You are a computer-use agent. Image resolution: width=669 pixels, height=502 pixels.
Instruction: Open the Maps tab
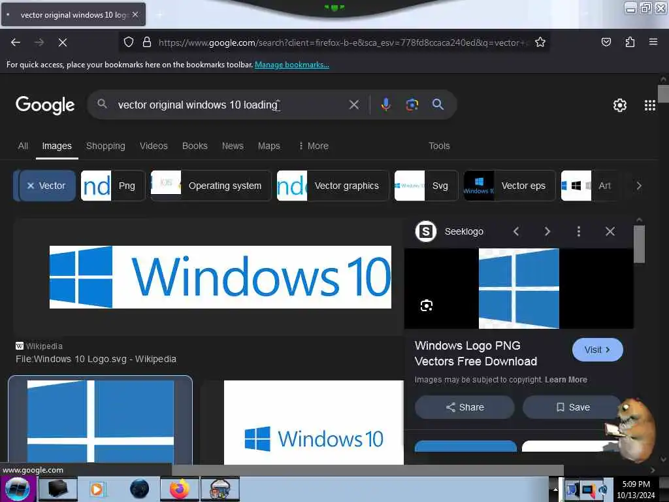[269, 146]
